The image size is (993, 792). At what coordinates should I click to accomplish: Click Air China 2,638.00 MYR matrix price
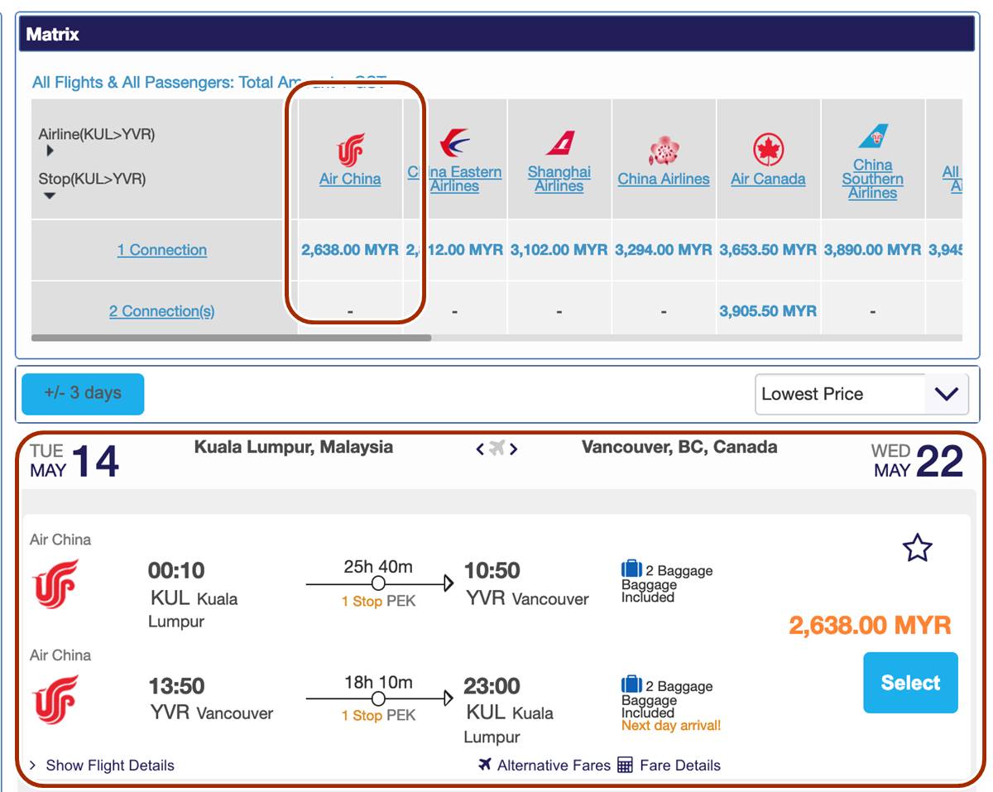coord(350,249)
